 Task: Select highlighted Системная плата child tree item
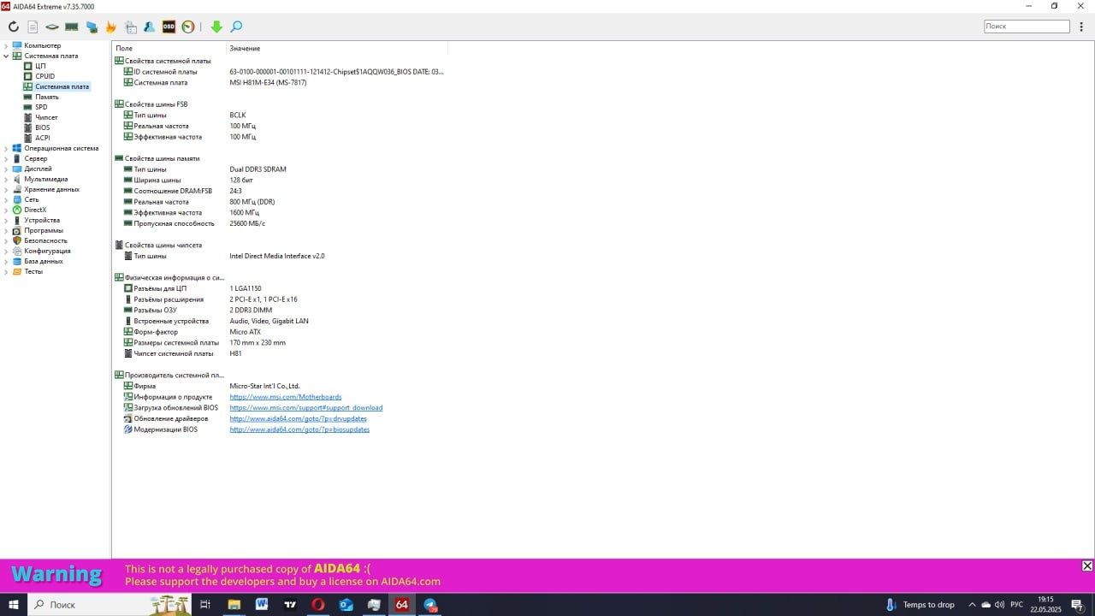tap(62, 86)
